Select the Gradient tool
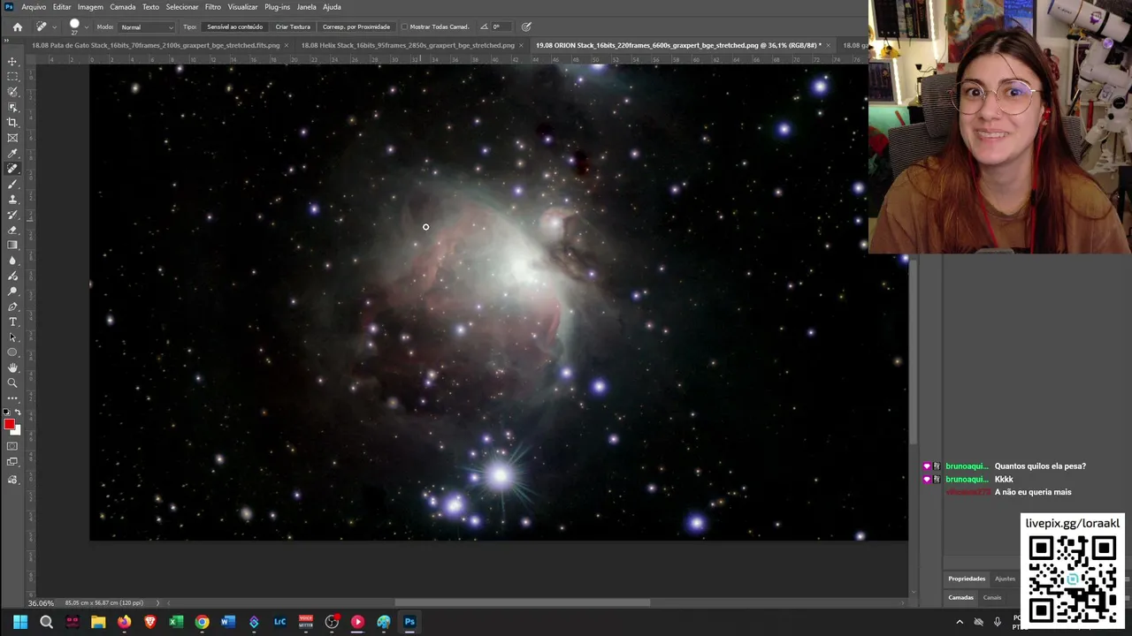Viewport: 1132px width, 636px height. tap(12, 245)
